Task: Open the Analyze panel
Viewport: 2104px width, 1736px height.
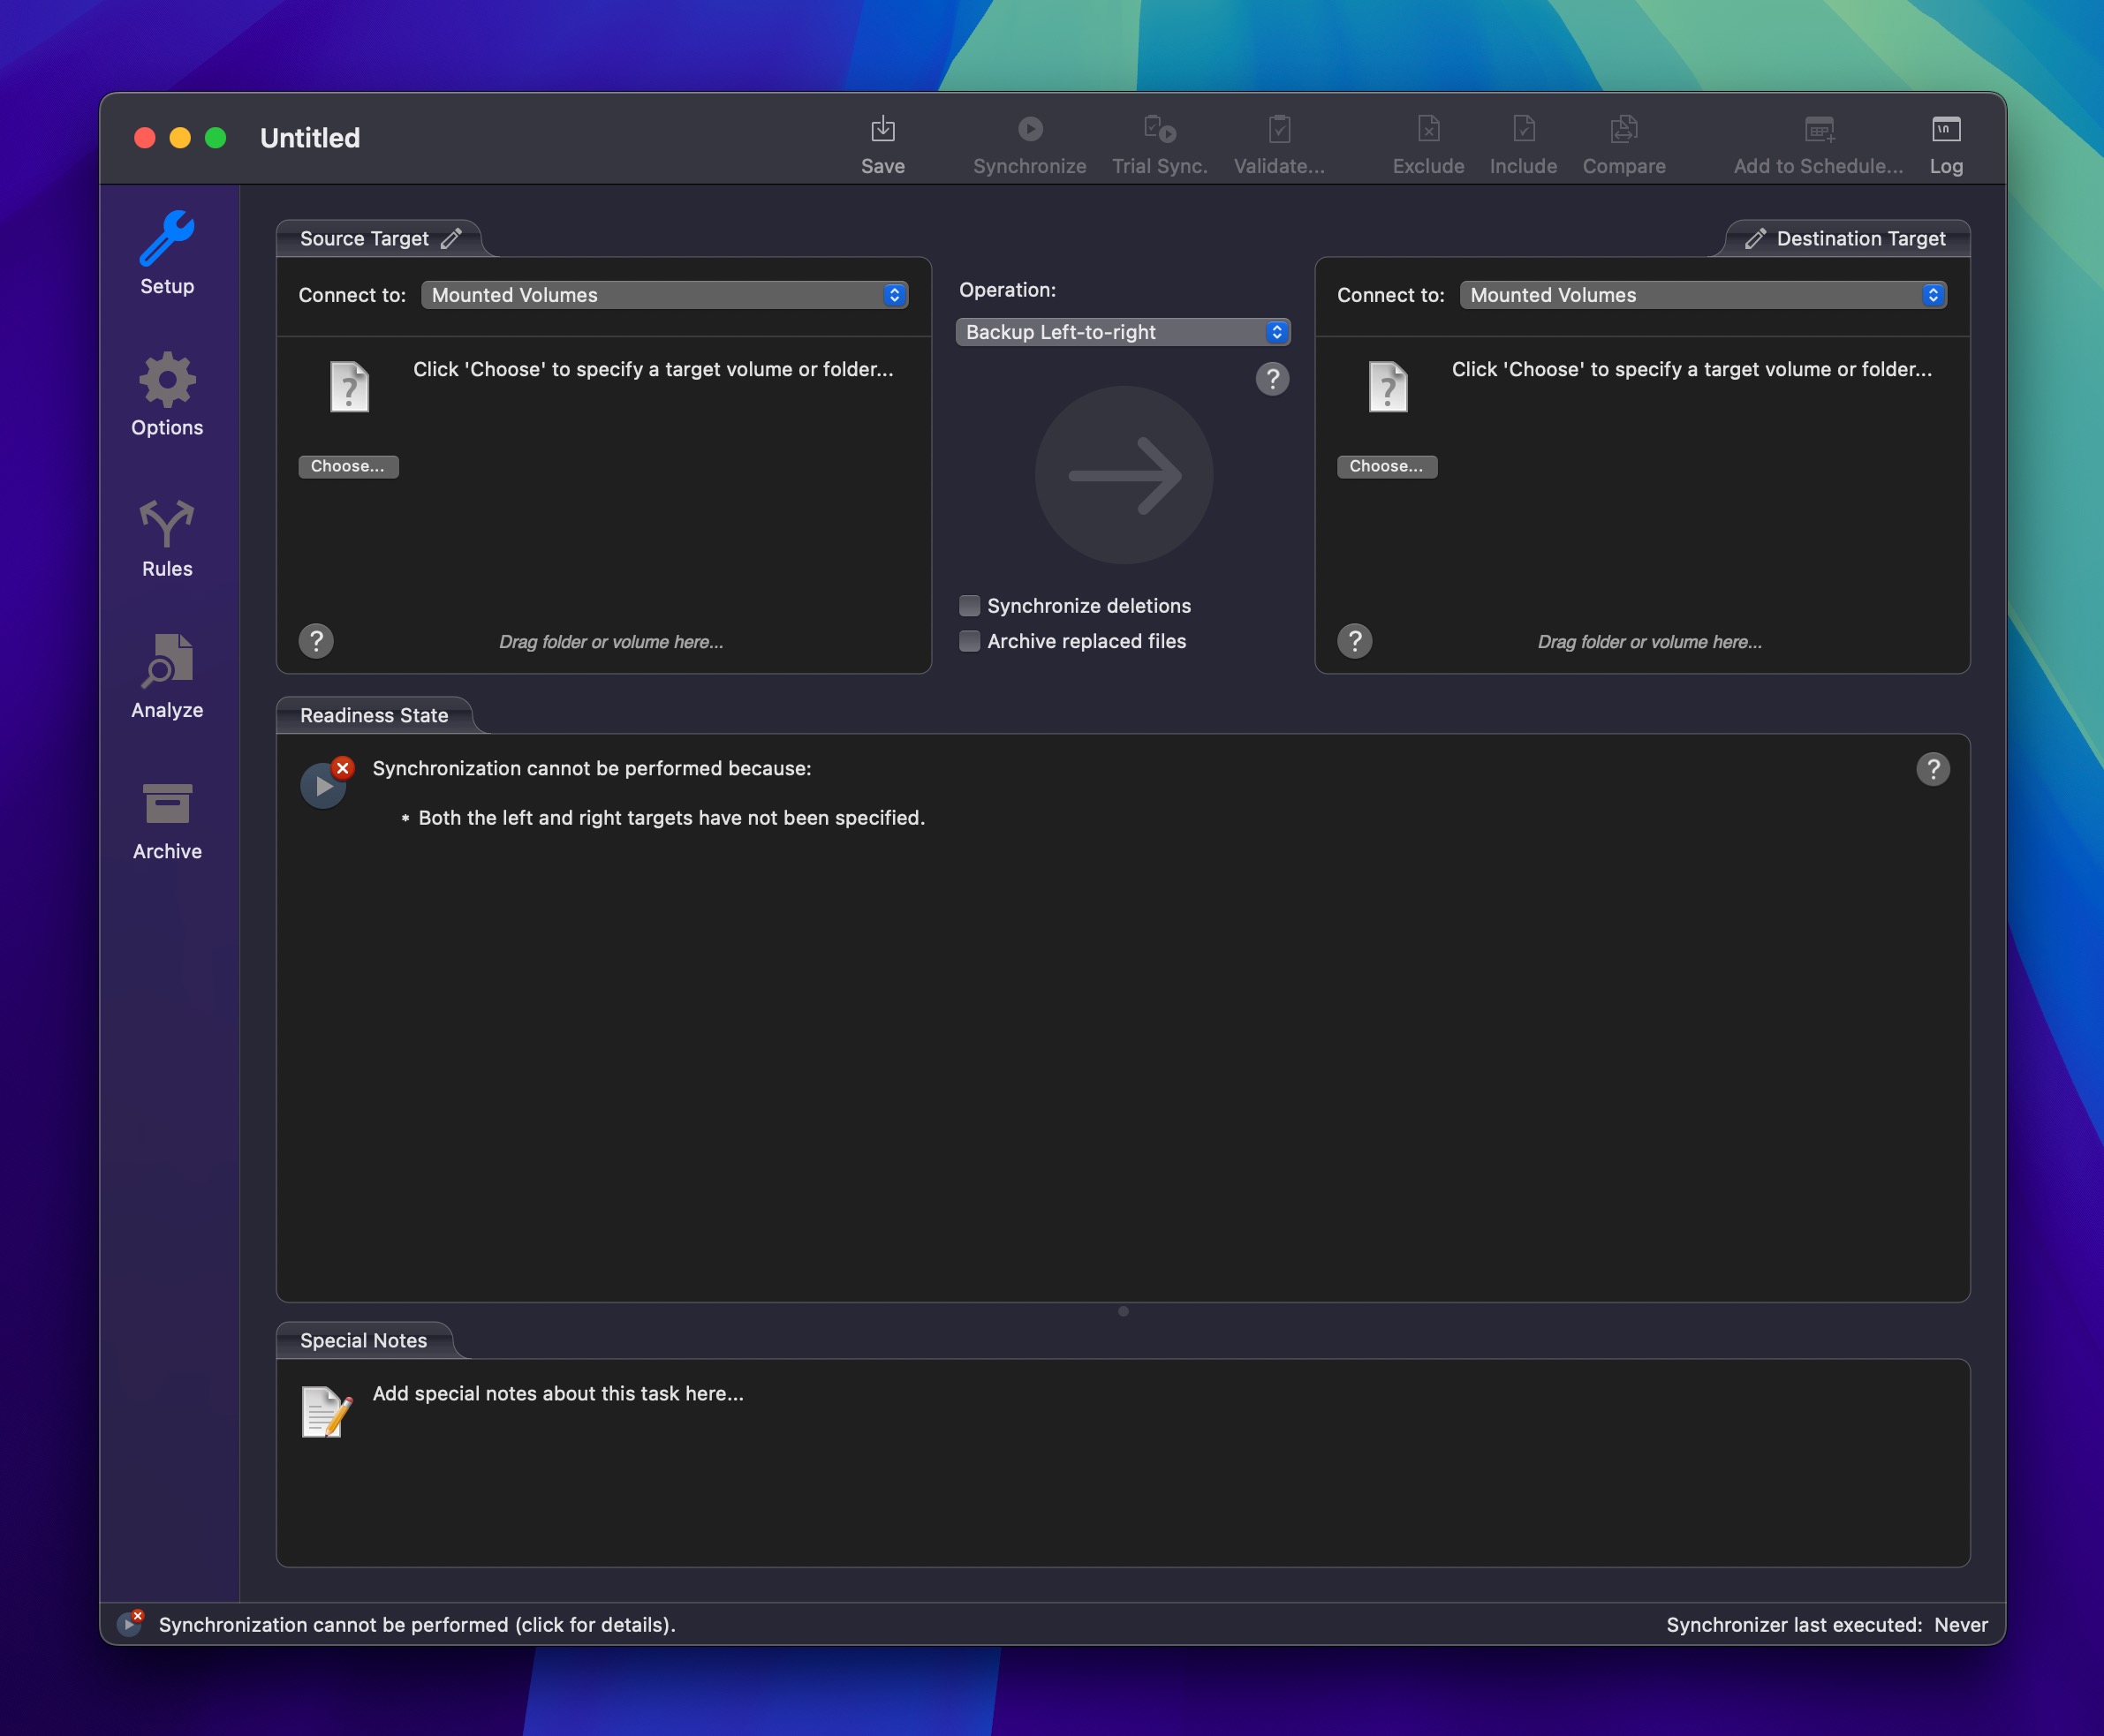Action: pos(167,677)
